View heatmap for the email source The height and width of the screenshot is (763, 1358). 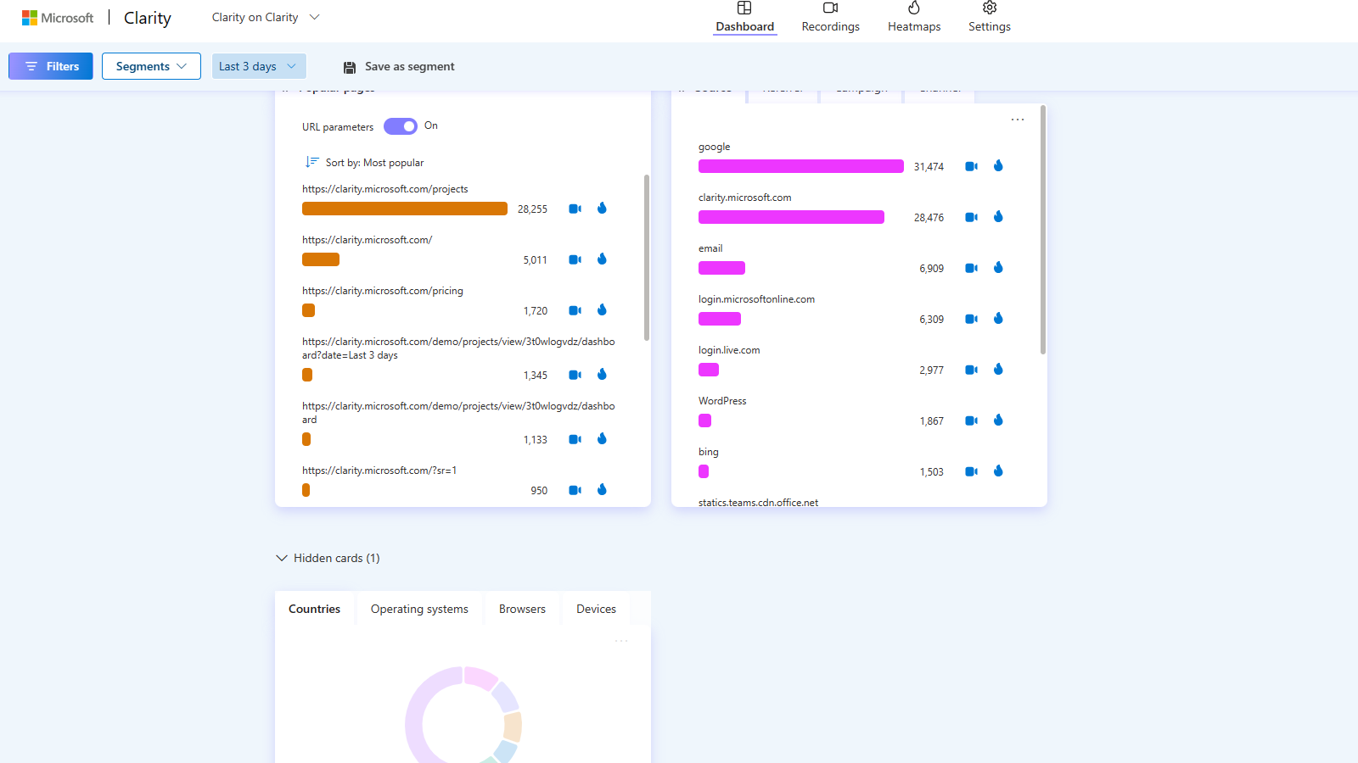pyautogui.click(x=998, y=267)
